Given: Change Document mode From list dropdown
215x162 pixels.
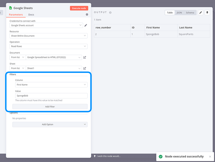Looking at the screenshot, I should pos(18,57).
